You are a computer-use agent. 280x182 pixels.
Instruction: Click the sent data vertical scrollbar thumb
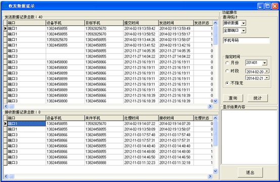[215, 35]
